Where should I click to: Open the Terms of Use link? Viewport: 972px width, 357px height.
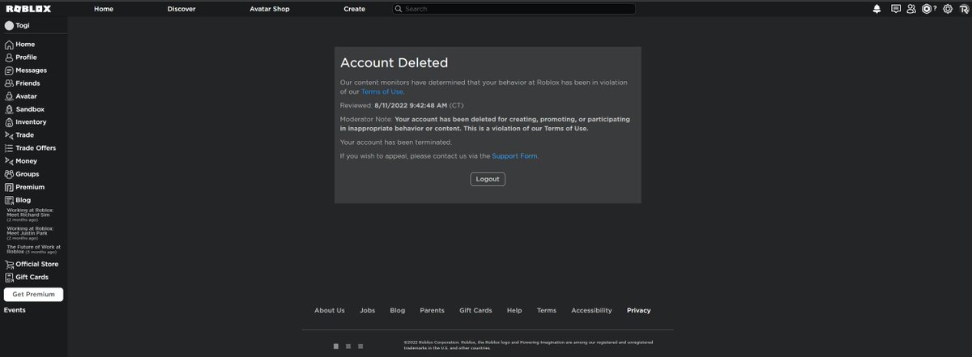(382, 92)
